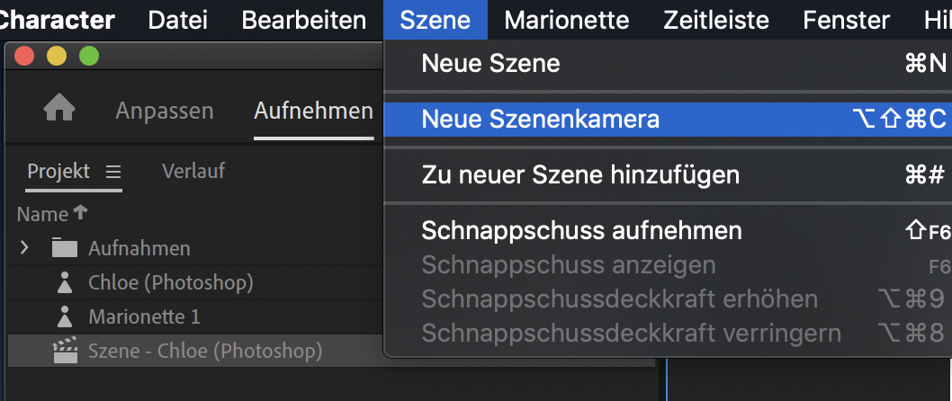Screen dimensions: 952x401
Task: Select the Szene - Chloe (Photoshop) item
Action: point(204,351)
